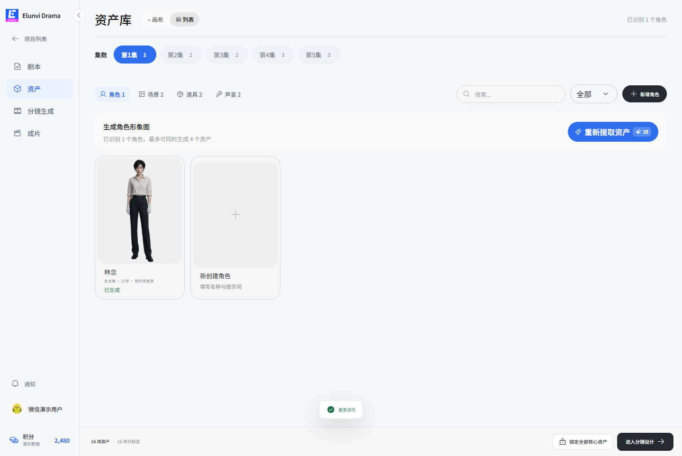Click the back arrow beside 项目列表
This screenshot has width=682, height=456.
click(x=15, y=39)
